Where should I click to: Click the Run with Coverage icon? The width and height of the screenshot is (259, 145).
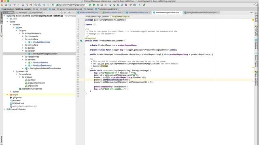coord(98,5)
